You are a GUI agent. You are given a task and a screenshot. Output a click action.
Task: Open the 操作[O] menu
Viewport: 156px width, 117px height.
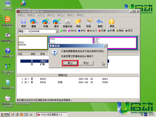[x=51, y=15]
